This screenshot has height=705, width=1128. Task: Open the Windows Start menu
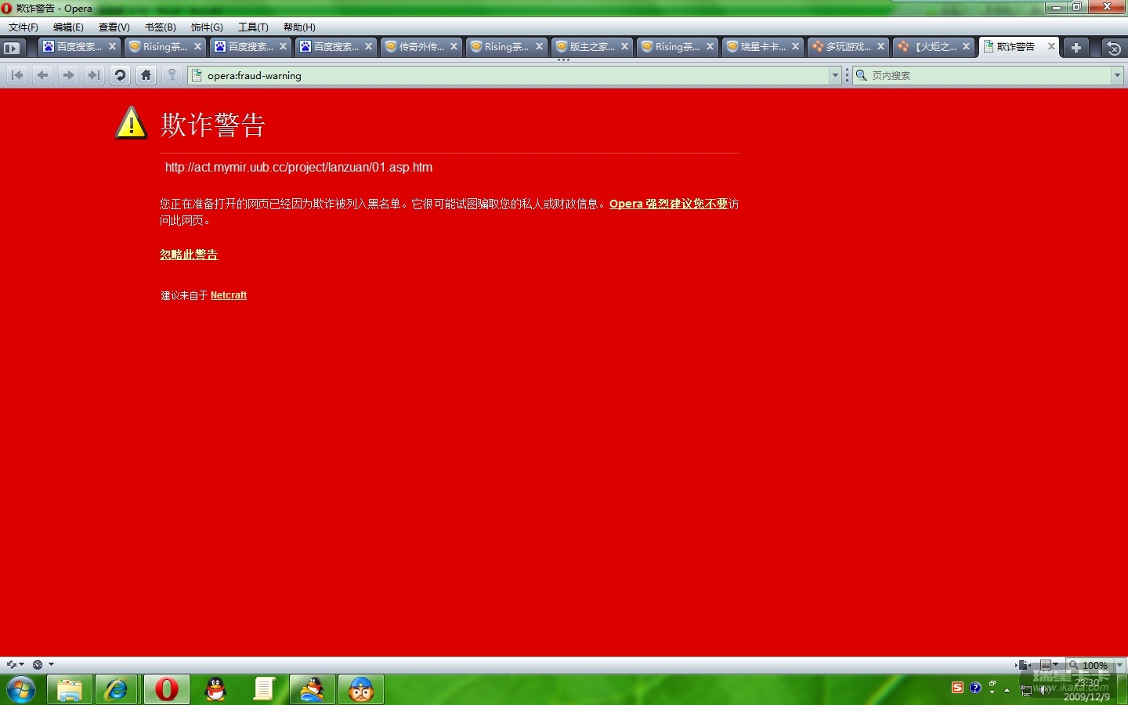20,690
